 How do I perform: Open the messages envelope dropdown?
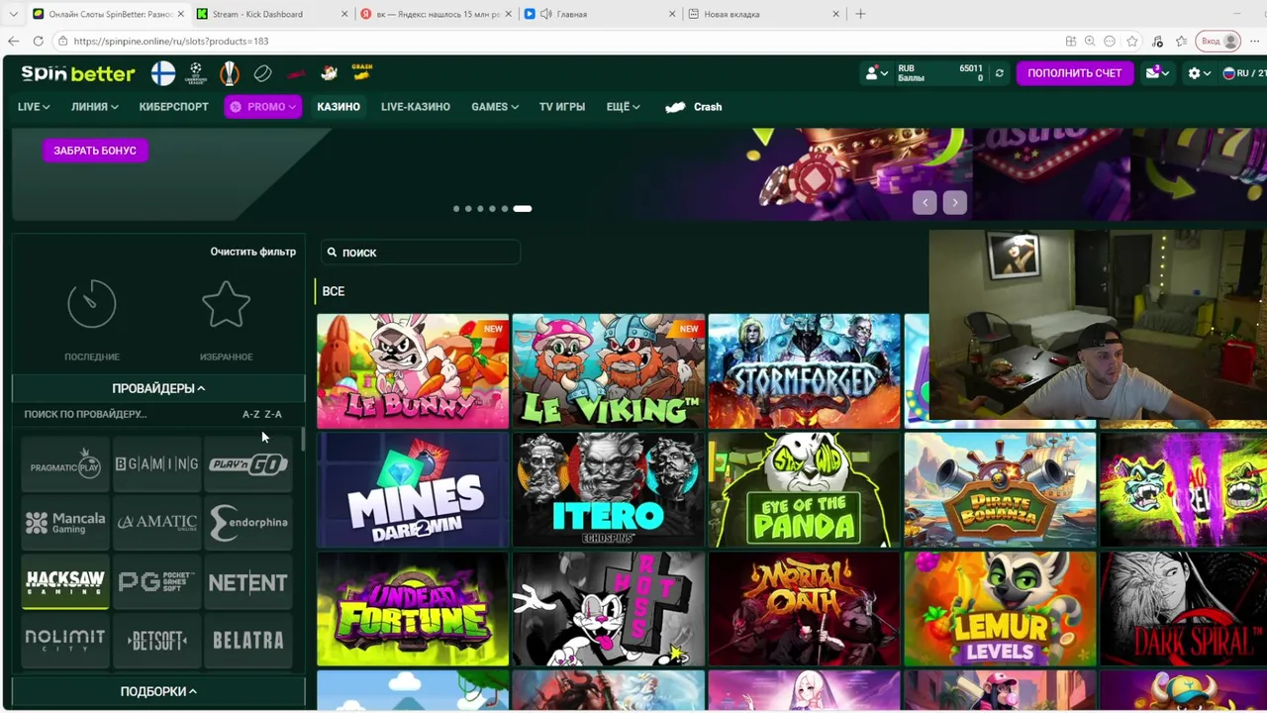[1157, 73]
